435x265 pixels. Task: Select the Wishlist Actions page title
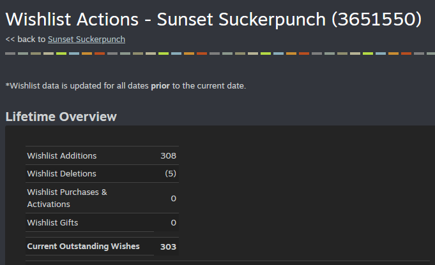(213, 19)
